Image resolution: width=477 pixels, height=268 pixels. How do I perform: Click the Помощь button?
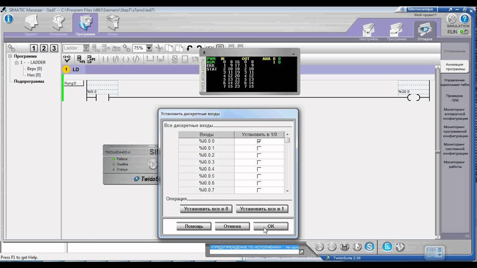(194, 226)
